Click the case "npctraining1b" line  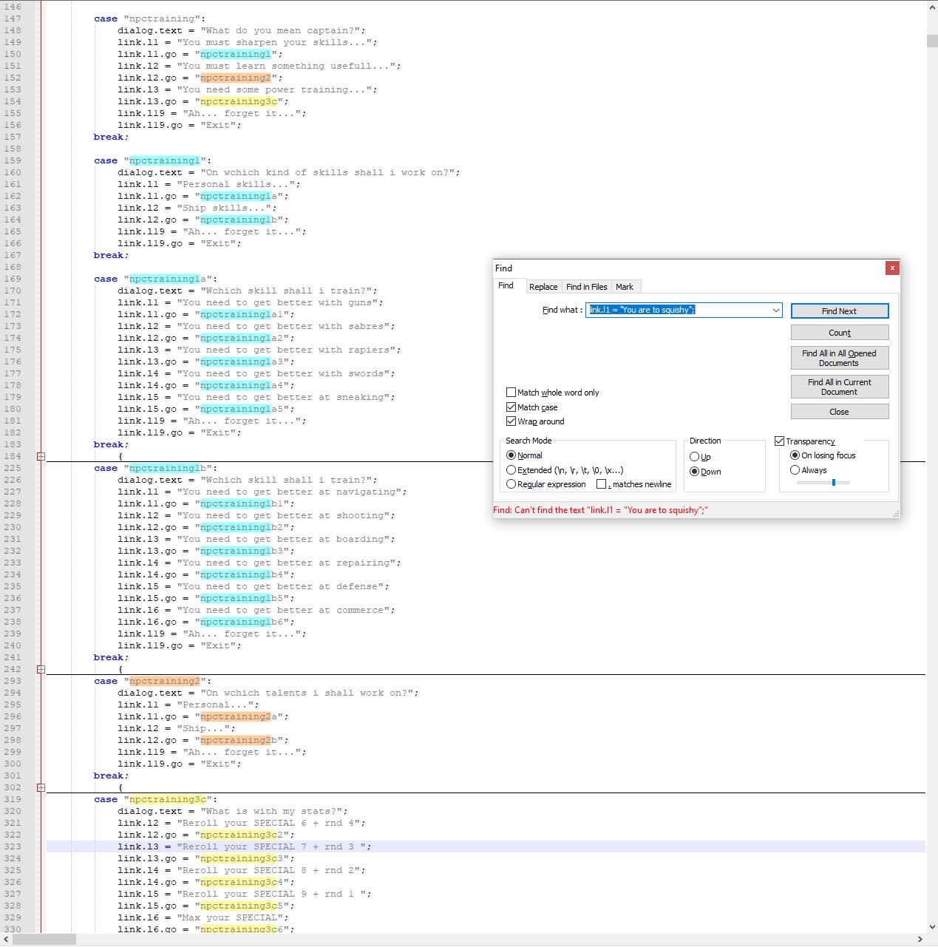click(x=155, y=468)
